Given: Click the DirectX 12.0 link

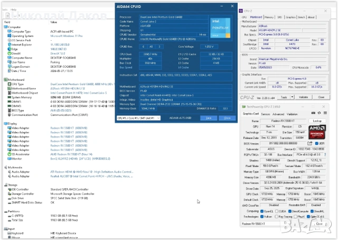Looking at the screenshot, I should click(58, 53).
